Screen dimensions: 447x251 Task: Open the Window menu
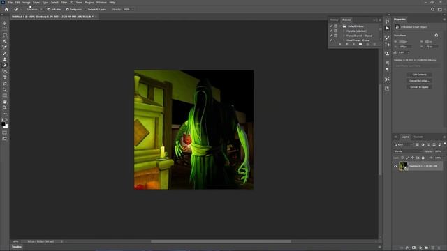[101, 3]
